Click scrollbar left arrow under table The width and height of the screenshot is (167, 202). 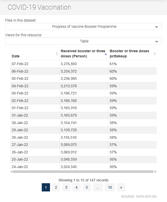coord(12,172)
